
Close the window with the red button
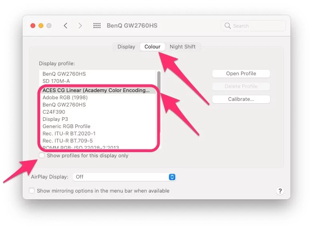point(33,26)
